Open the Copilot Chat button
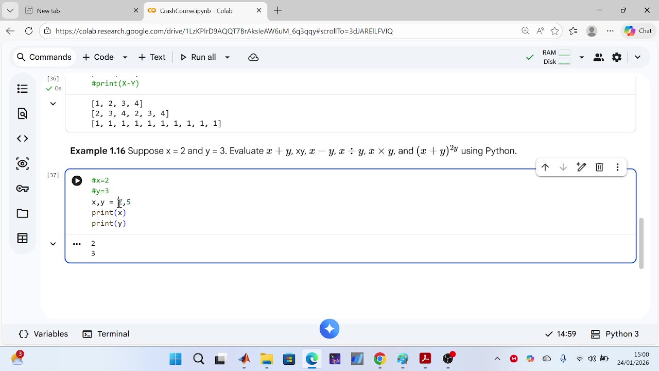Screen dimensions: 659x371 pos(638,31)
